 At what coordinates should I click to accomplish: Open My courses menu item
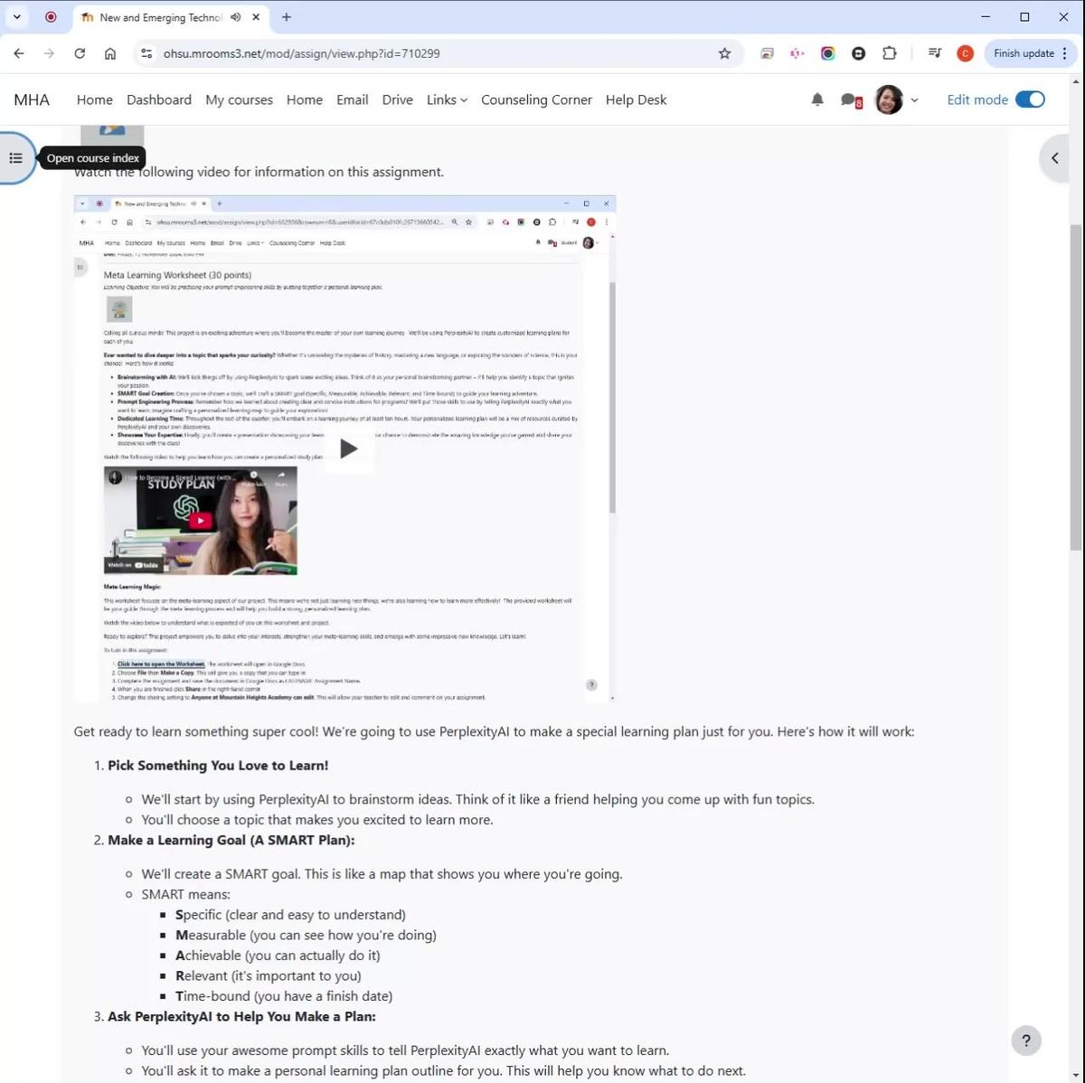[239, 99]
